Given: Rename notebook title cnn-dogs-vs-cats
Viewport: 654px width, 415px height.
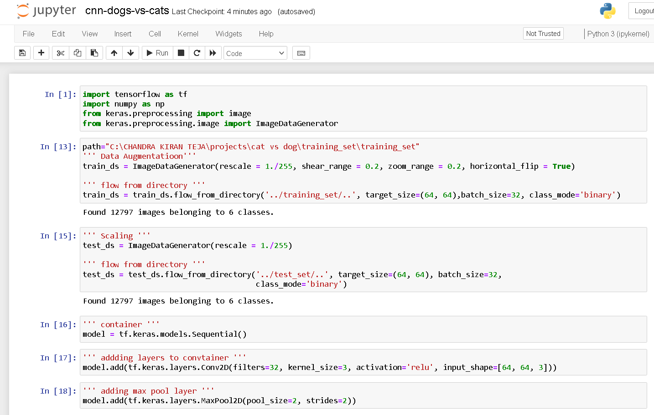Looking at the screenshot, I should click(127, 11).
